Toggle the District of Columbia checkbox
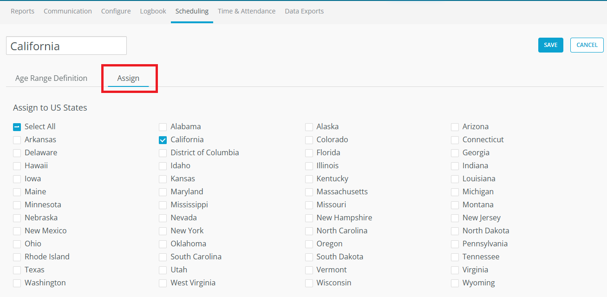607x297 pixels. pyautogui.click(x=163, y=153)
